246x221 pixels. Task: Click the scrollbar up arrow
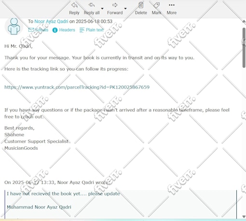(244, 21)
